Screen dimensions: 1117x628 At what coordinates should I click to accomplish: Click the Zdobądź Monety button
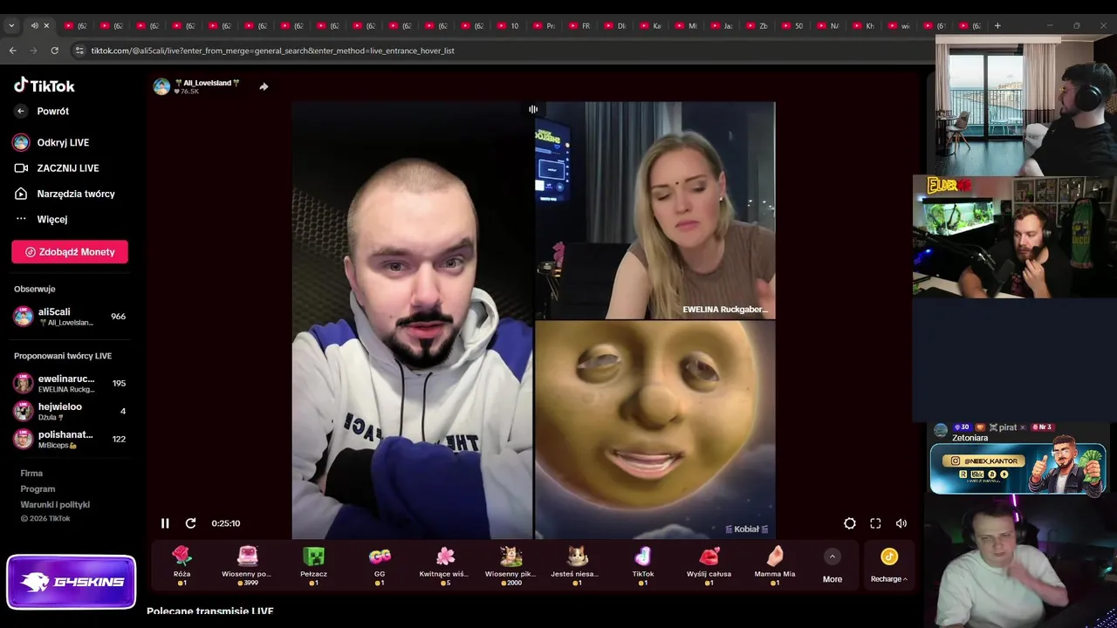tap(70, 252)
